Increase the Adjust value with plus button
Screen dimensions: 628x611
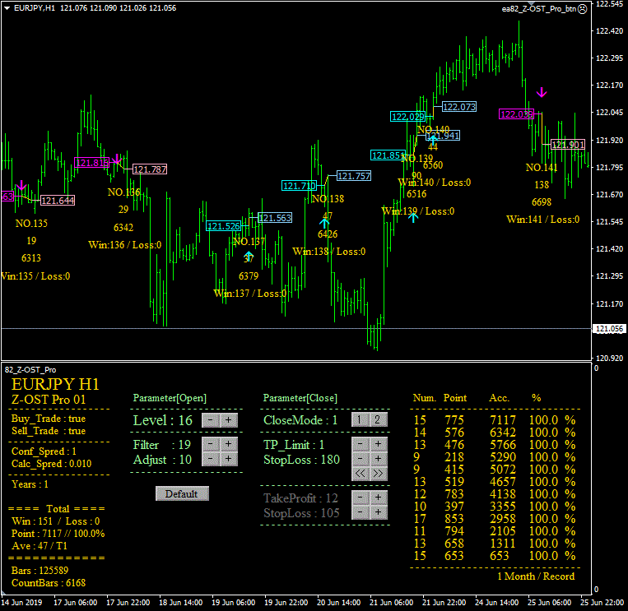228,459
